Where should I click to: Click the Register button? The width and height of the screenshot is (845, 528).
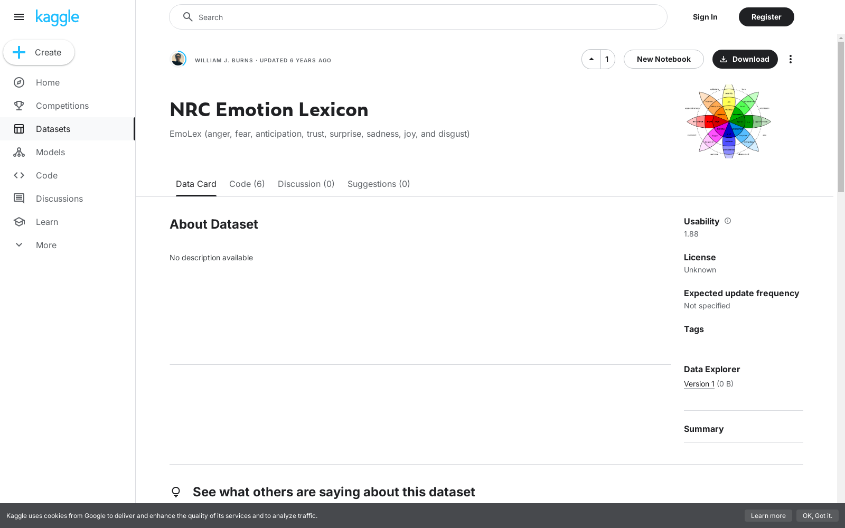click(766, 17)
